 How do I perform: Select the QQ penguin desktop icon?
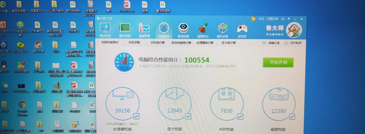(x=4, y=67)
